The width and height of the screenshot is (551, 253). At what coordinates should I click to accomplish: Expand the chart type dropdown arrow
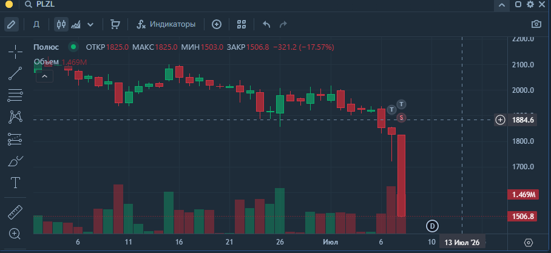click(90, 24)
